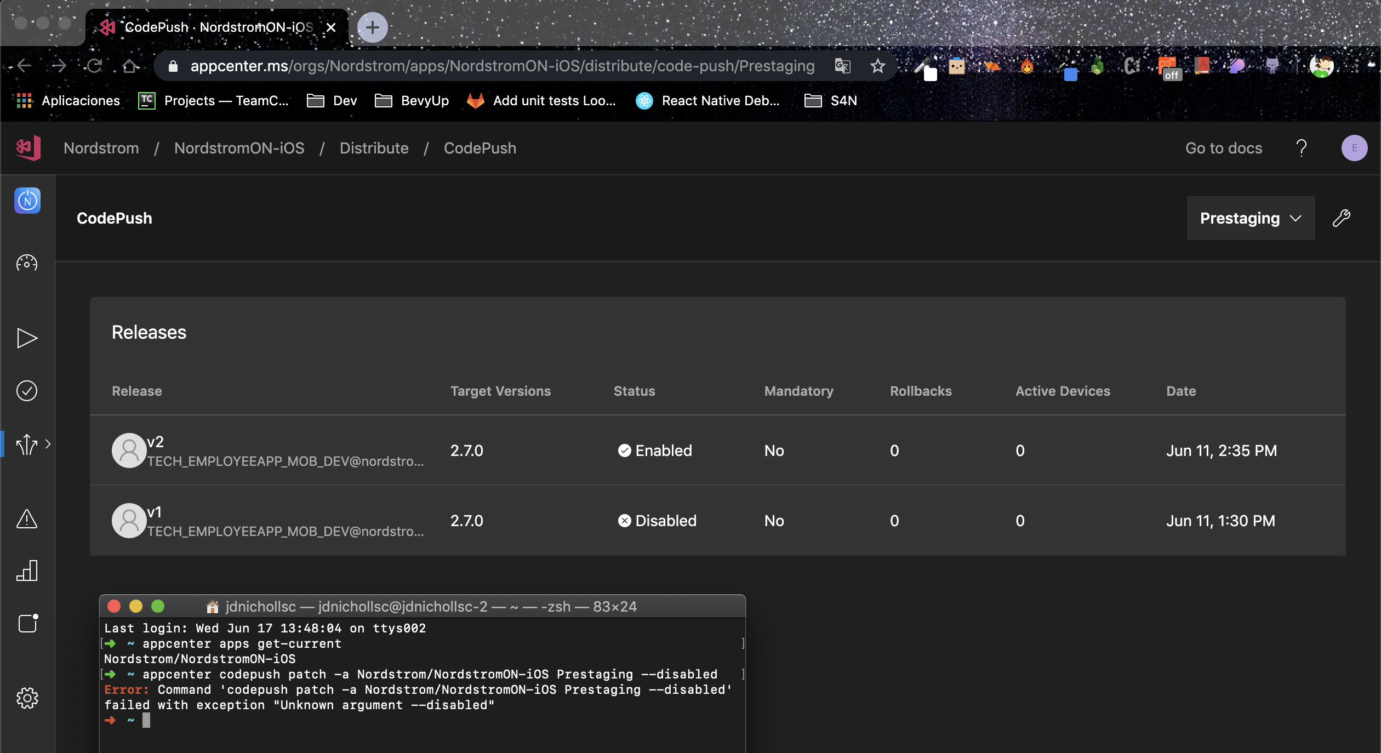Click the App Center logo in the header

pos(27,148)
